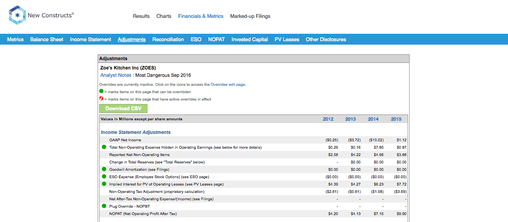The image size is (508, 222).
Task: Click GAAP Net Income 2014 value ($10.02)
Action: 377,140
